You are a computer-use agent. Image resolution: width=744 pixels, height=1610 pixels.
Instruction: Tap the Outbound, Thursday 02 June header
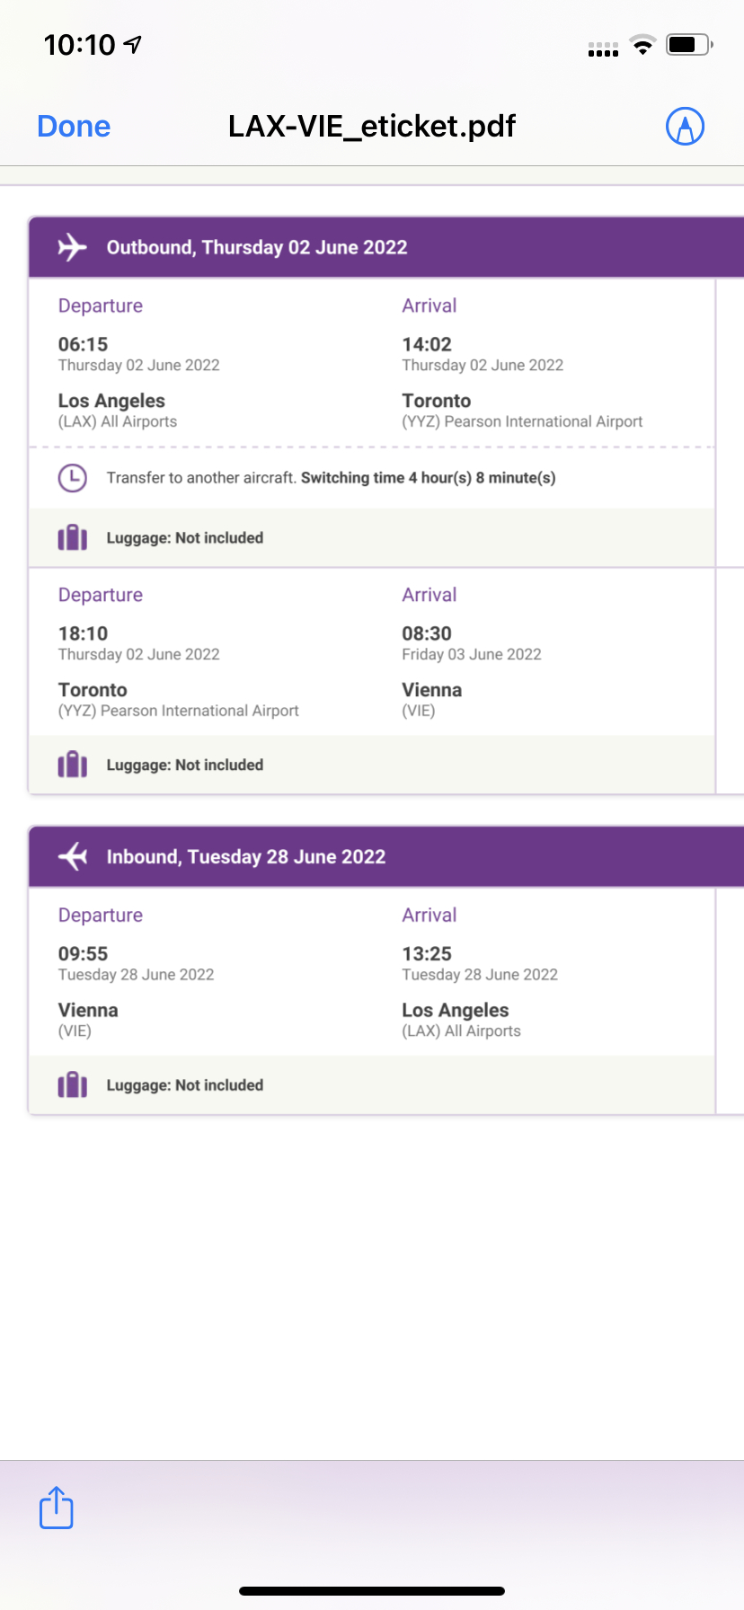pos(257,247)
